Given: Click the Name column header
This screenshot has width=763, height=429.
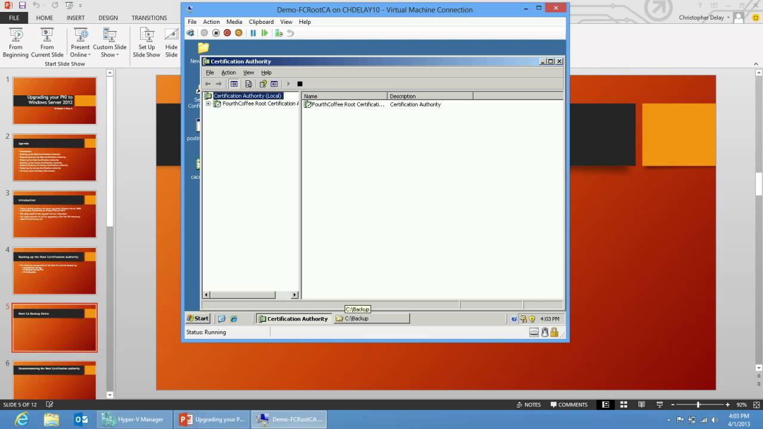Looking at the screenshot, I should click(x=345, y=96).
